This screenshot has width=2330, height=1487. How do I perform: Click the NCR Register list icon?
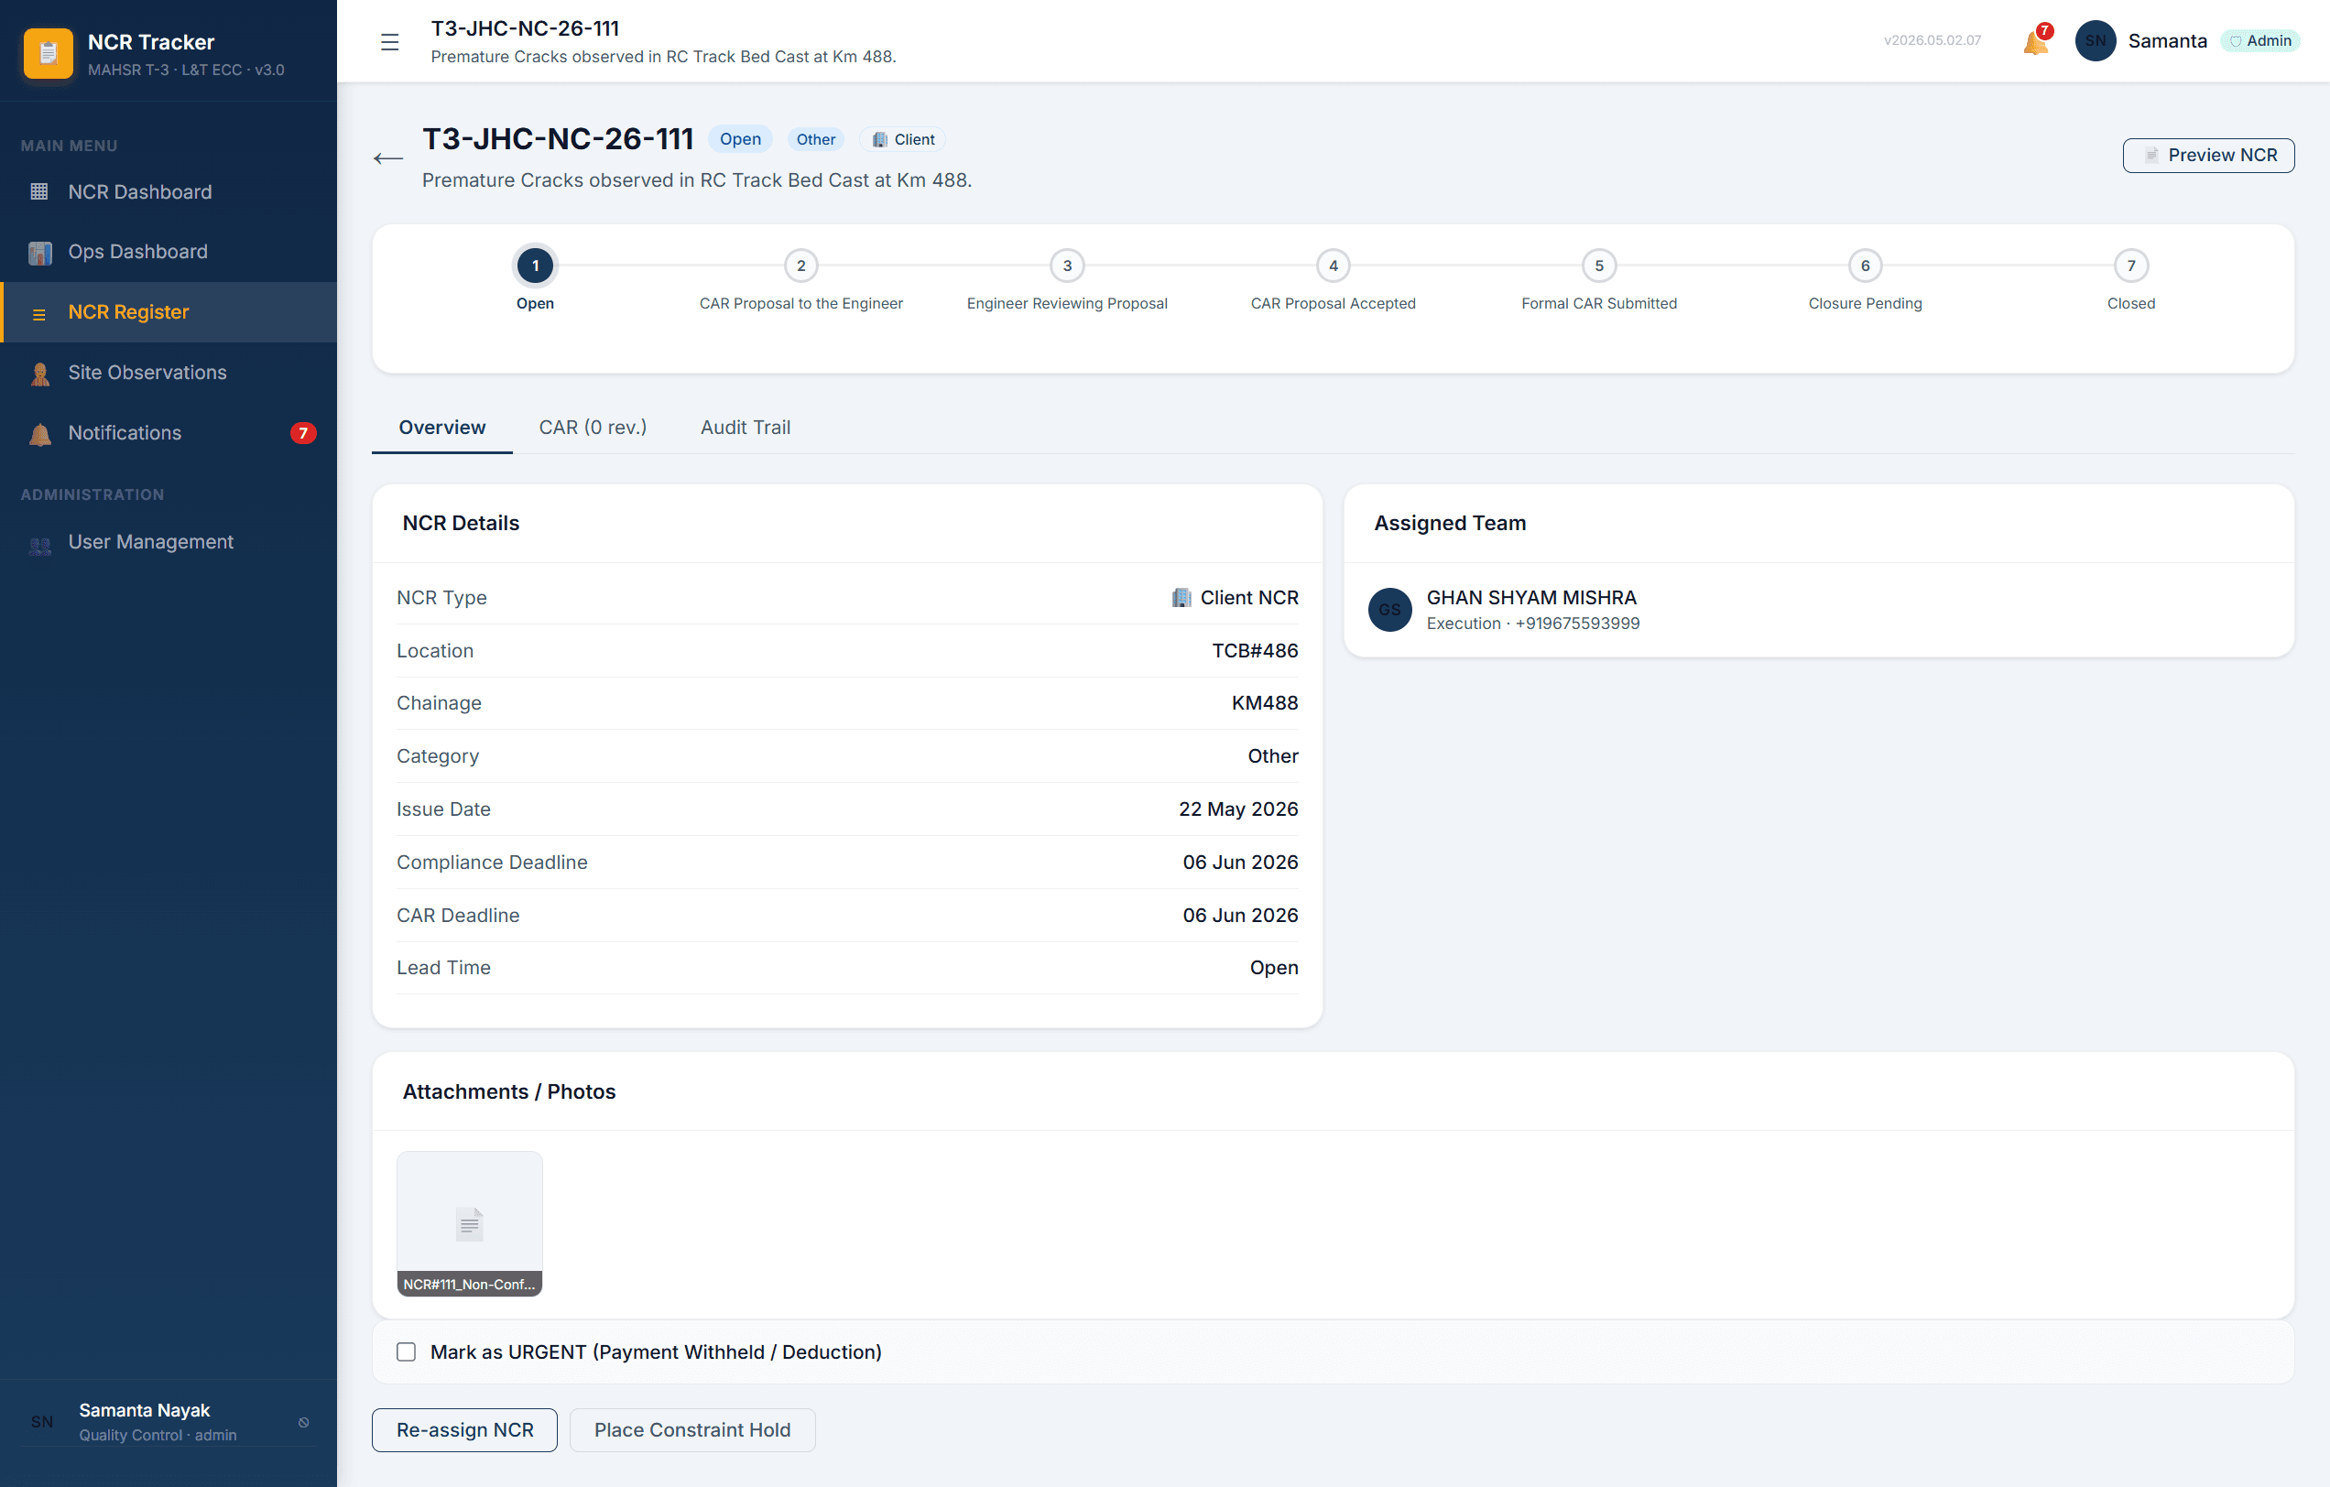click(x=39, y=313)
